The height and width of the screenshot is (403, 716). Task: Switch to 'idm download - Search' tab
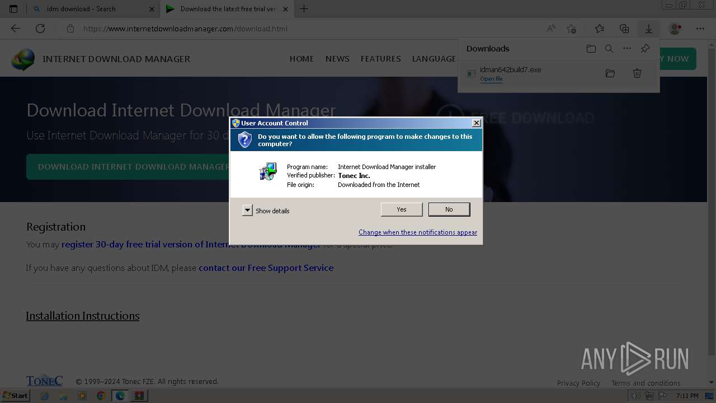tap(92, 9)
